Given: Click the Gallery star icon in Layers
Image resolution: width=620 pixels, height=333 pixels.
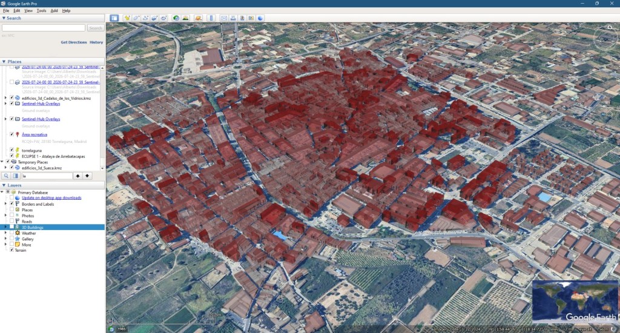Looking at the screenshot, I should [18, 239].
